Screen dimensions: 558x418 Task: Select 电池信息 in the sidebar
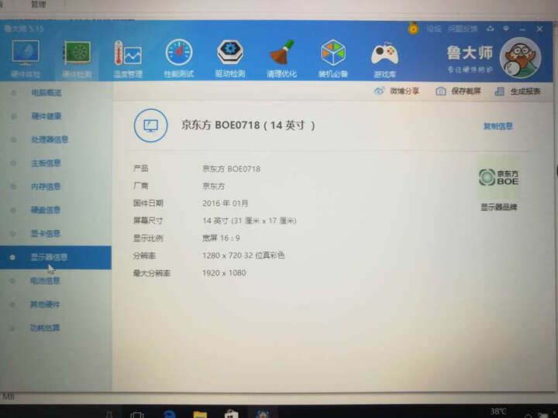click(45, 281)
